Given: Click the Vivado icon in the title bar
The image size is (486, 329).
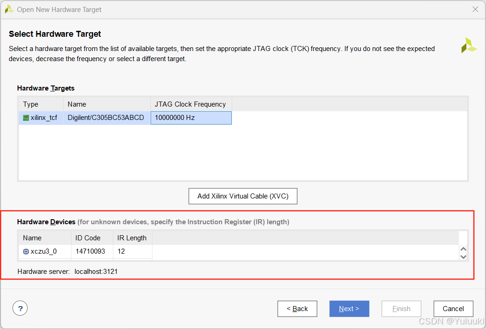Looking at the screenshot, I should [8, 9].
